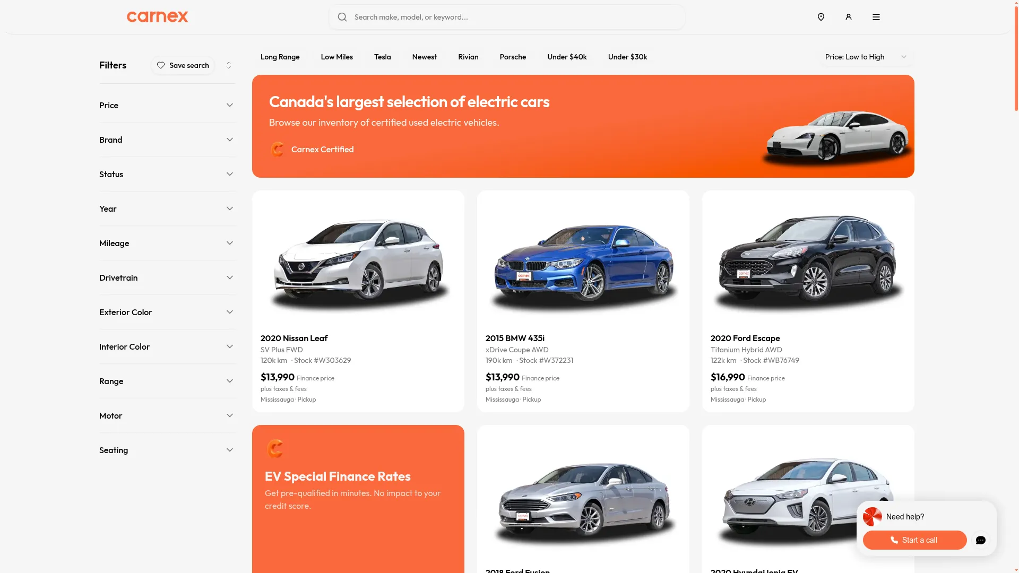Click the BMW 435i $13,990 price

[503, 377]
